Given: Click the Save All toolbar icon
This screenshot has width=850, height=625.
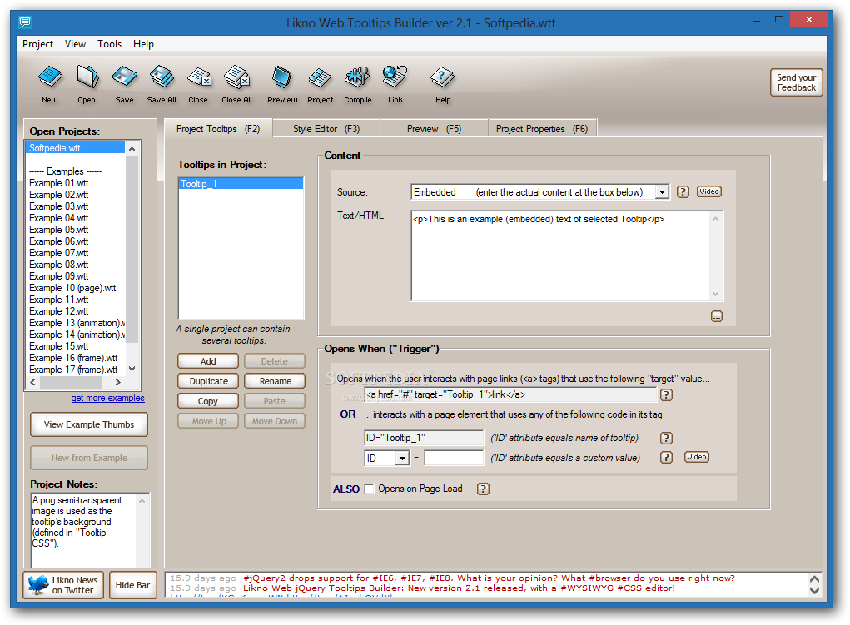Looking at the screenshot, I should (x=162, y=83).
